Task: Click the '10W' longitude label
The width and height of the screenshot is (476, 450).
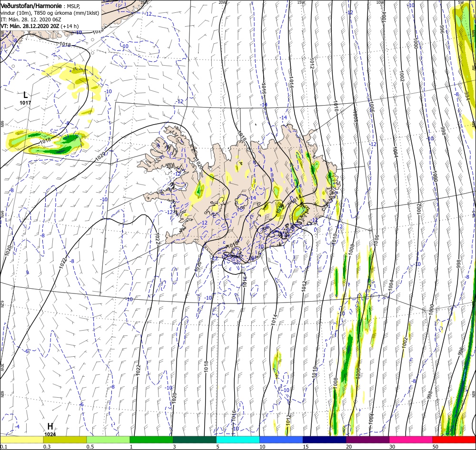Action: tap(380, 2)
